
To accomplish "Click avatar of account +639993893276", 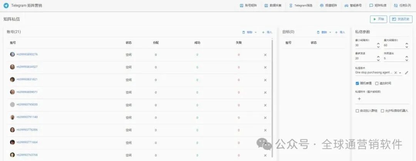I will pos(12,54).
